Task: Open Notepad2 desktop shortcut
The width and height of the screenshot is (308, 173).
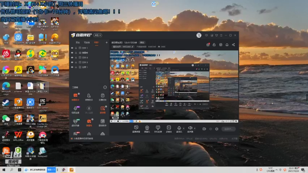Action: (x=42, y=152)
